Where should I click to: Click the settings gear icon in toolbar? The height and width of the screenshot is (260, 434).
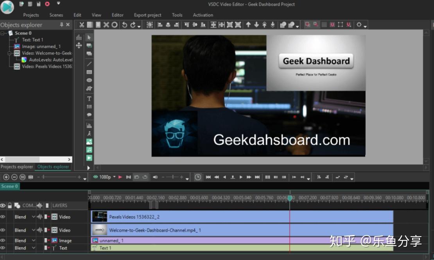(359, 25)
